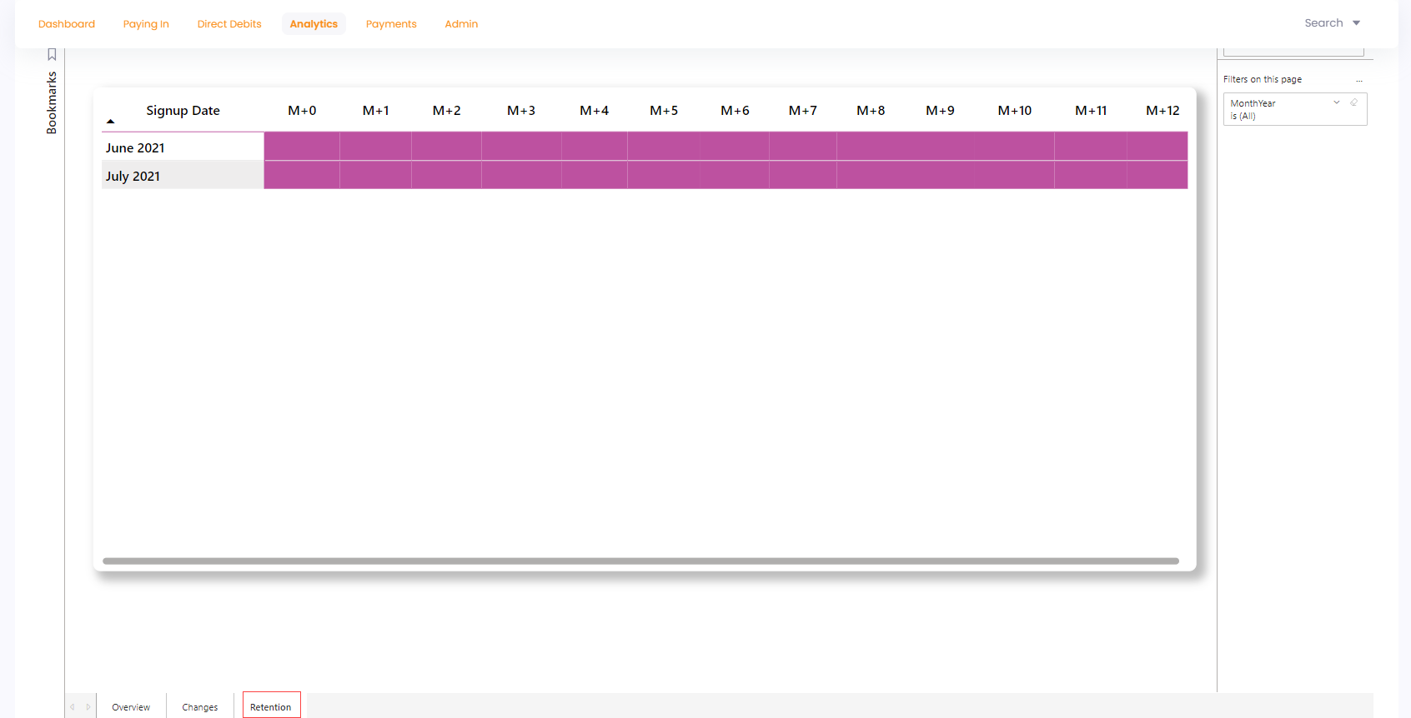The width and height of the screenshot is (1411, 718).
Task: Click the July 2021 M+0 cell
Action: pos(302,175)
